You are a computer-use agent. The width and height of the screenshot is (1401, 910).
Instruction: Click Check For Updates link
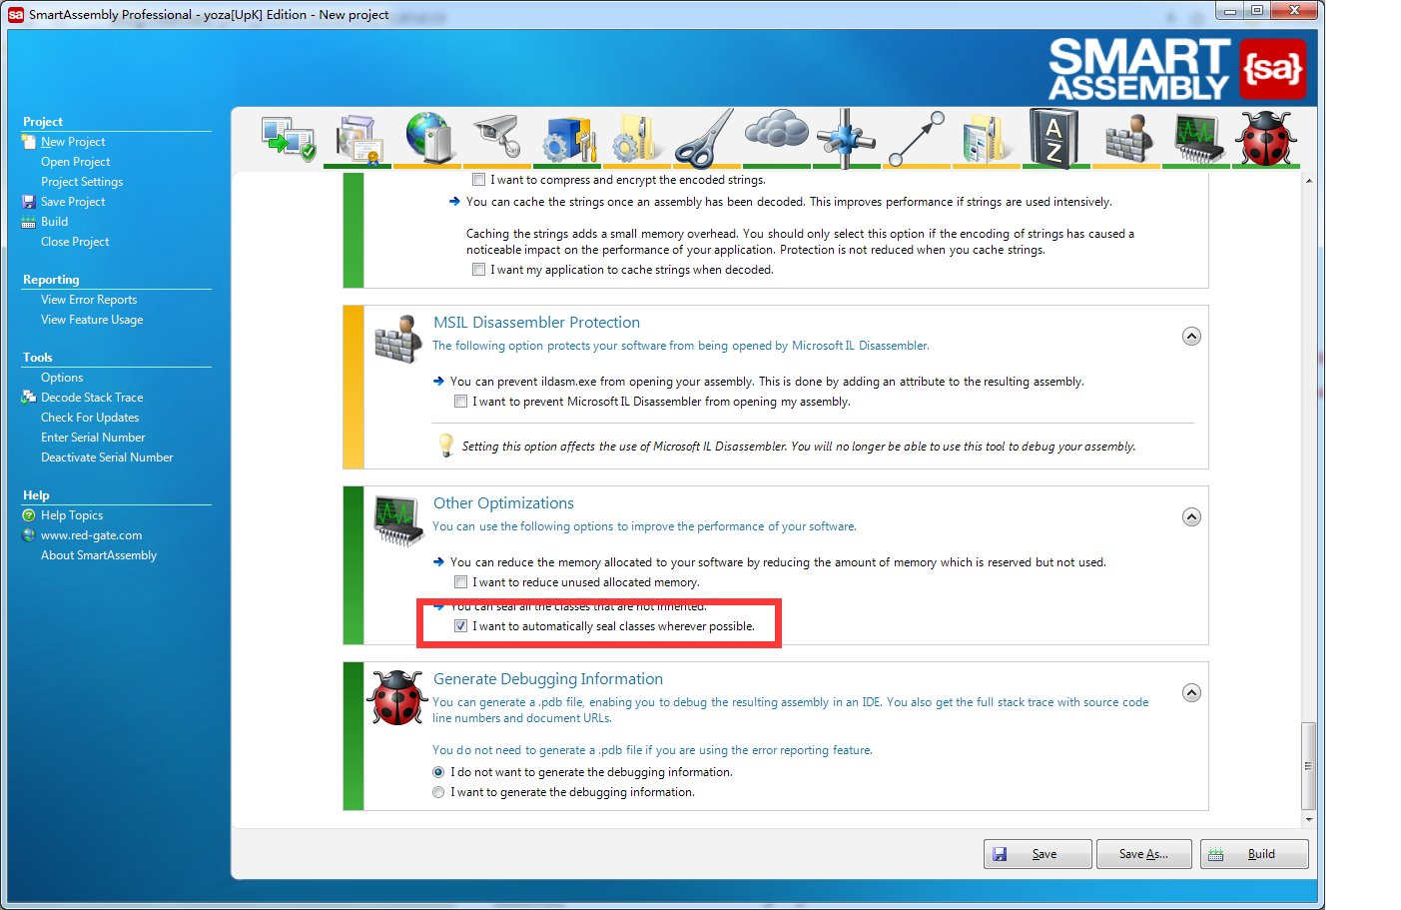(90, 418)
